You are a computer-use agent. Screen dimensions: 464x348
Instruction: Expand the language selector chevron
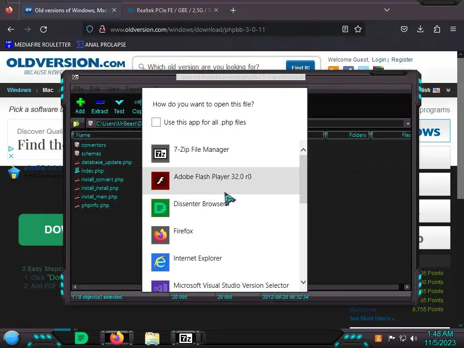tap(448, 90)
